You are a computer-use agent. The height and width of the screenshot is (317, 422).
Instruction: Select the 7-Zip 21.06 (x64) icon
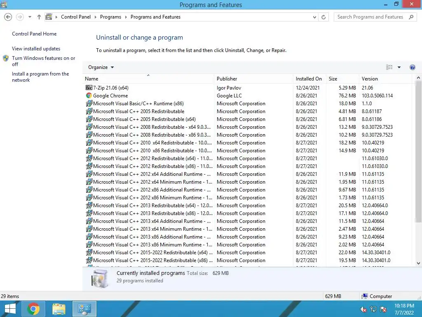[x=89, y=88]
